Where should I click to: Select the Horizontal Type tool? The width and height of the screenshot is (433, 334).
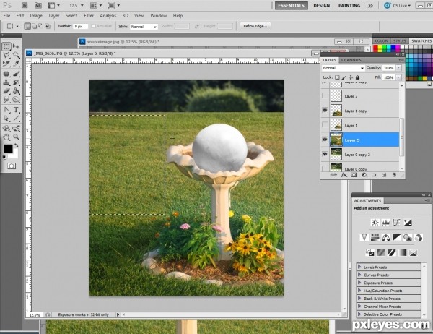tap(17, 110)
